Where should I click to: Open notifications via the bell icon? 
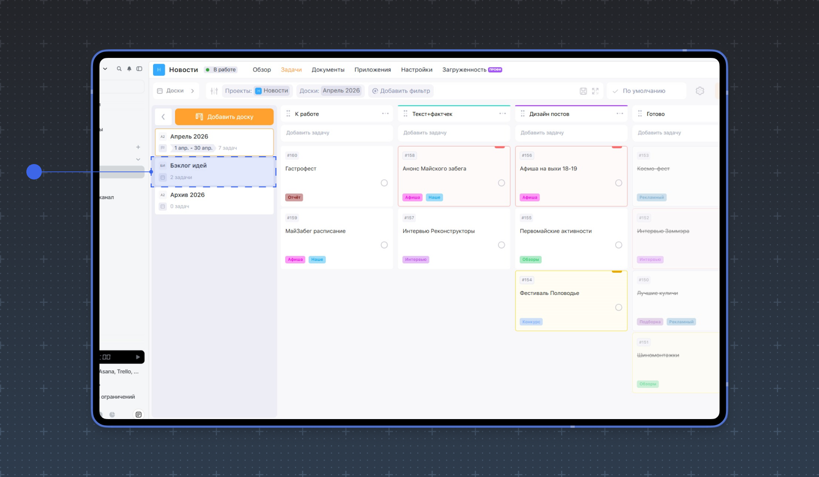click(x=129, y=69)
